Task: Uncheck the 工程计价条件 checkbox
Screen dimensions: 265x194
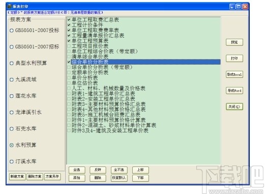Action: coord(69,25)
